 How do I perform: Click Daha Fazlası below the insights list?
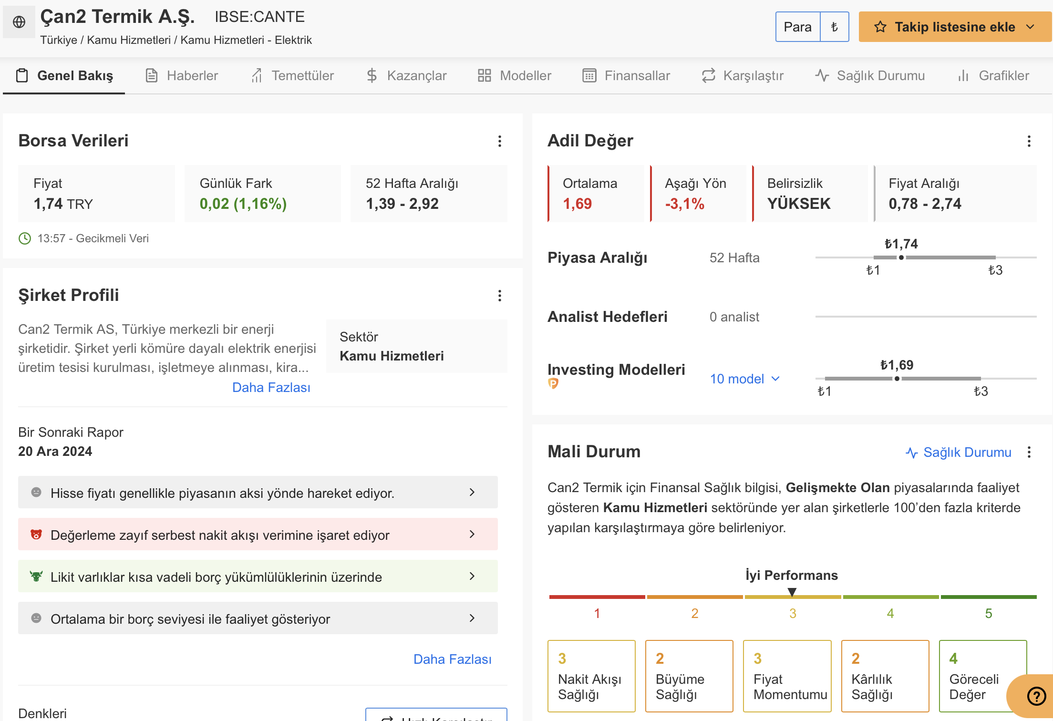coord(452,659)
